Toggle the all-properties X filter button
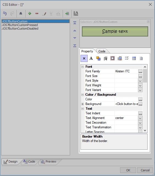Image resolution: width=155 pixels, height=176 pixels. point(84,58)
